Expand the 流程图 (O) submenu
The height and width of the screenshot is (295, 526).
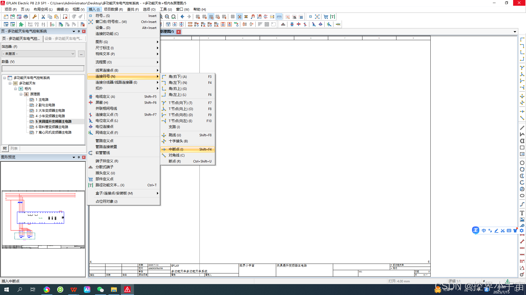point(124,62)
